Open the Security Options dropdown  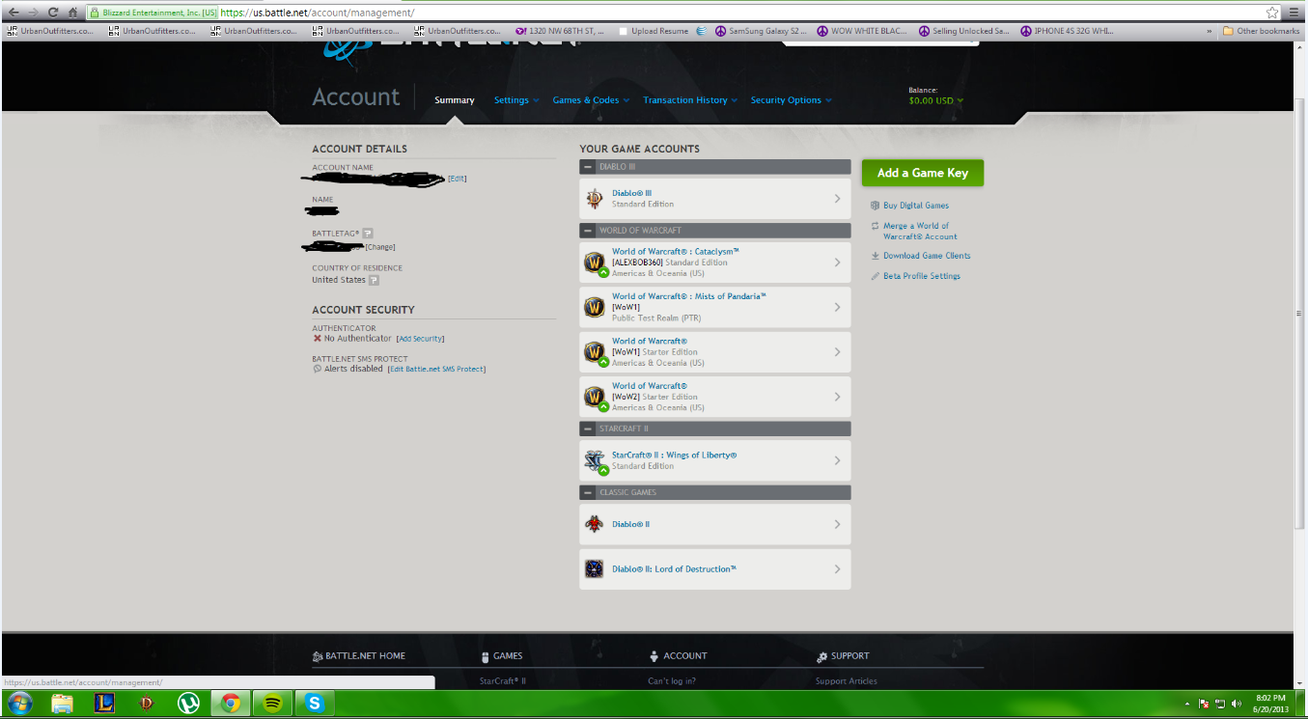(x=791, y=100)
